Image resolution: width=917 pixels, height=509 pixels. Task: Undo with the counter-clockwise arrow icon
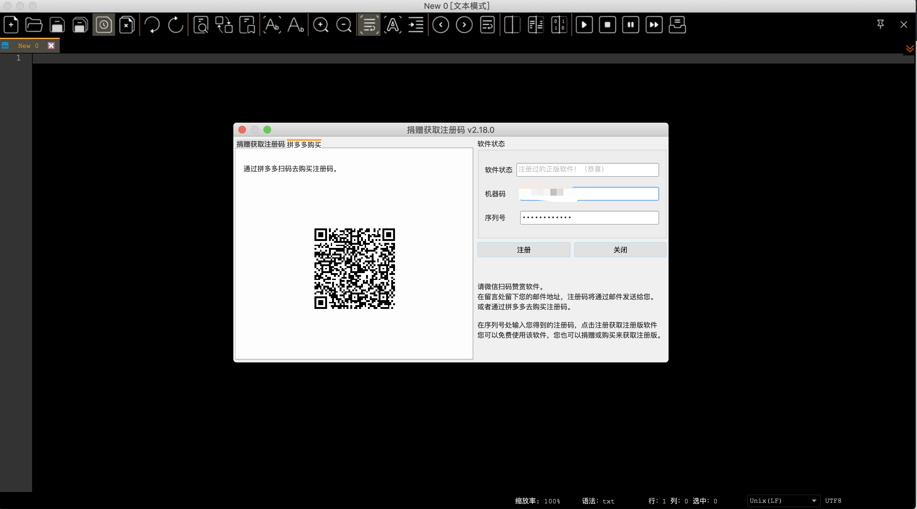[152, 25]
